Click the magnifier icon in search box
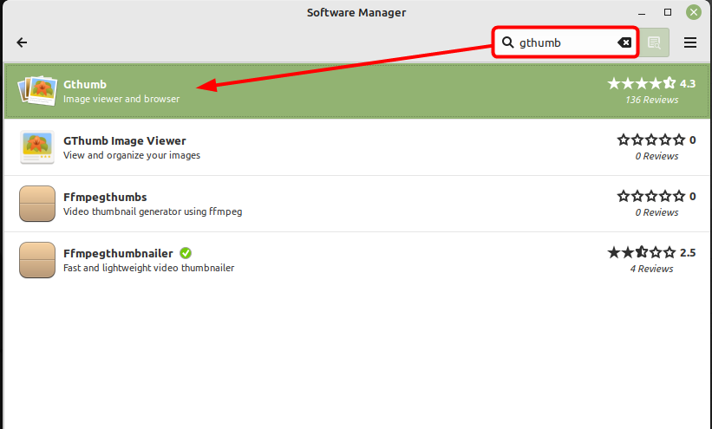The height and width of the screenshot is (429, 712). click(x=507, y=42)
